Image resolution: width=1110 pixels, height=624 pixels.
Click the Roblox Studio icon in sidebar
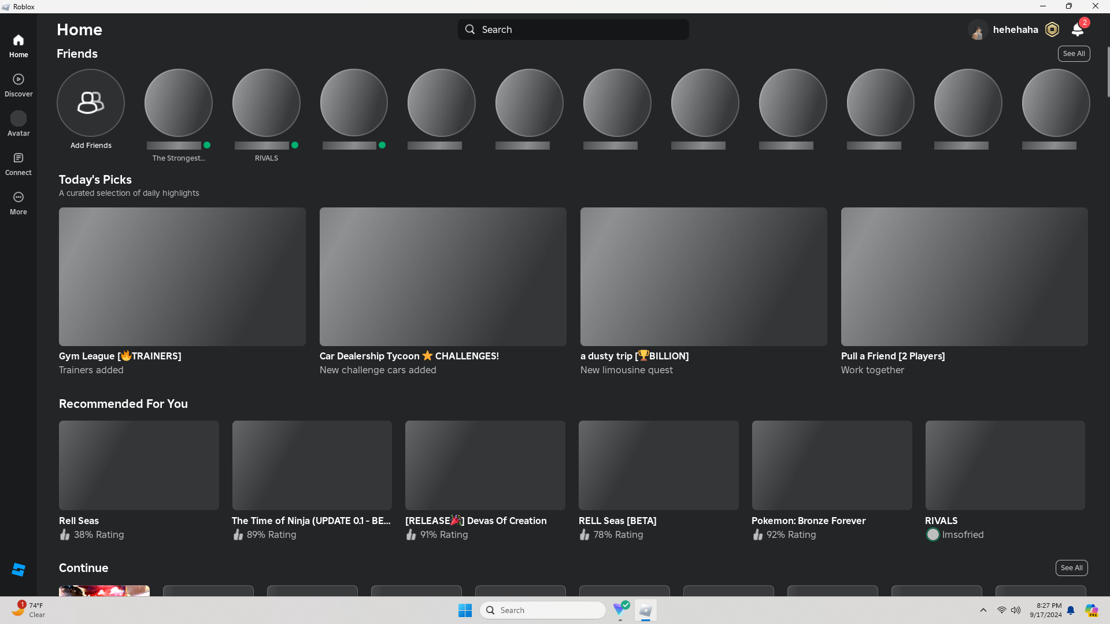pyautogui.click(x=18, y=570)
